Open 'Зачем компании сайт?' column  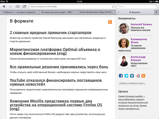pos(139,64)
